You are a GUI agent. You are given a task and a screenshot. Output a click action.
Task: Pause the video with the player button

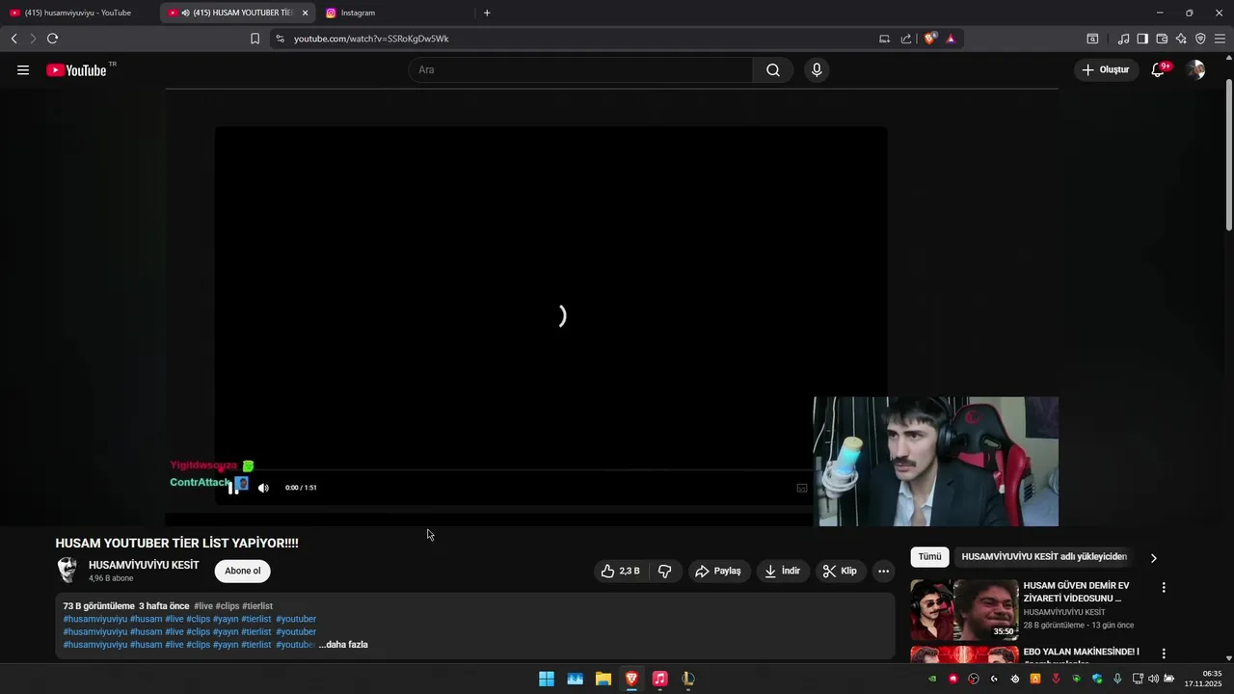232,488
